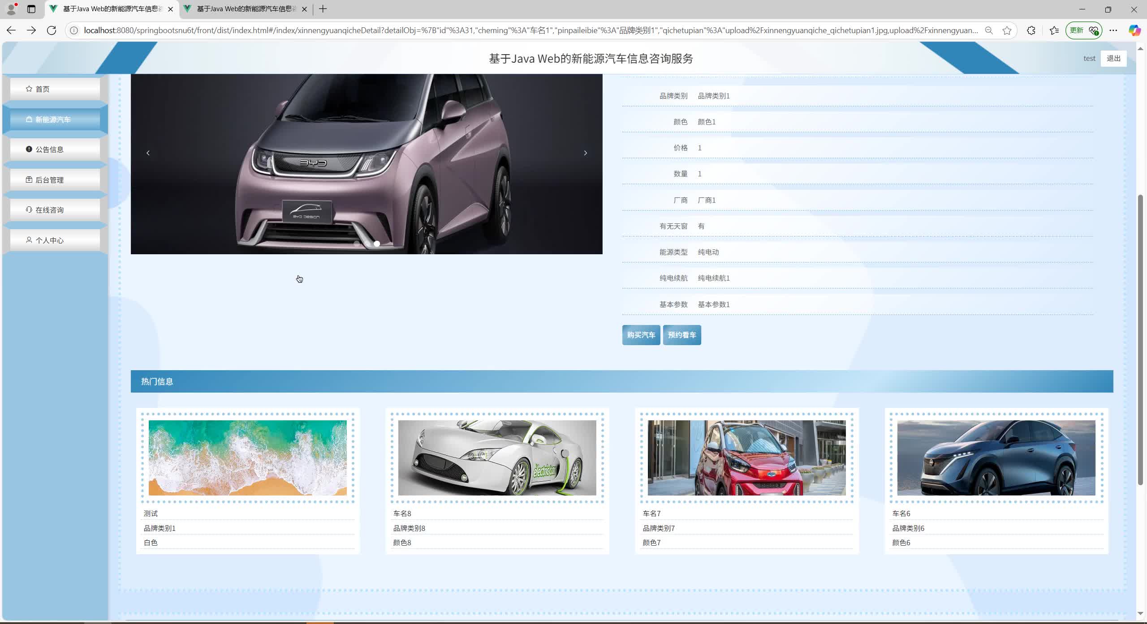1147x624 pixels.
Task: Toggle the browser extensions puzzle icon
Action: click(1031, 30)
